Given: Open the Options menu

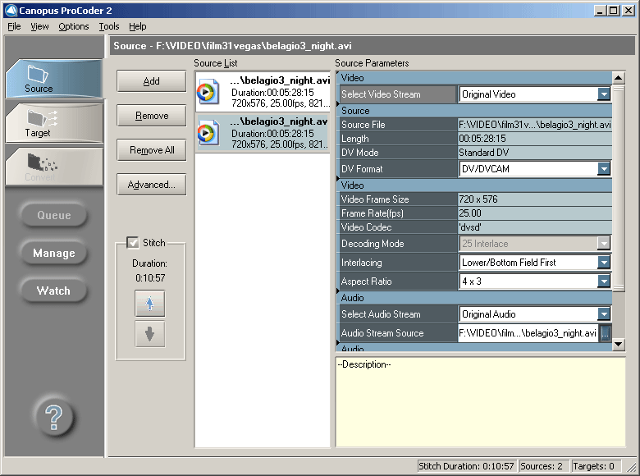Looking at the screenshot, I should [x=74, y=26].
